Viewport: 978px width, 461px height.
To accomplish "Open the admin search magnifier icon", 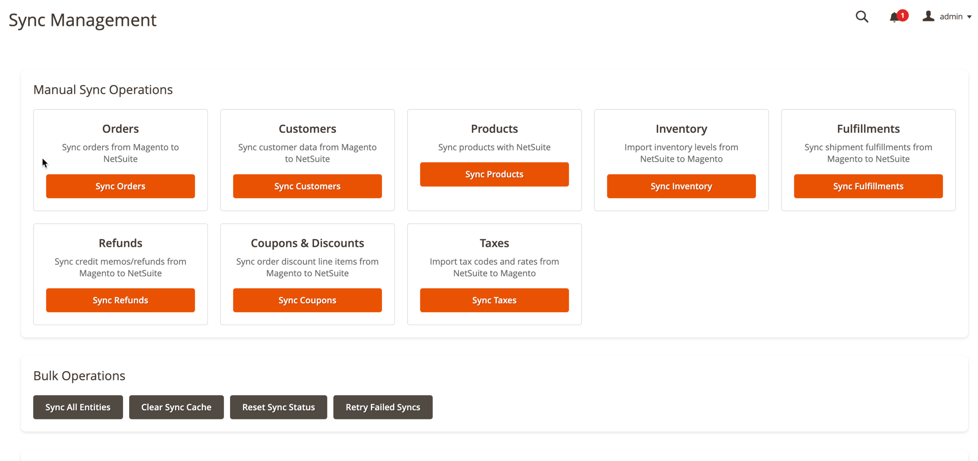I will [x=861, y=17].
